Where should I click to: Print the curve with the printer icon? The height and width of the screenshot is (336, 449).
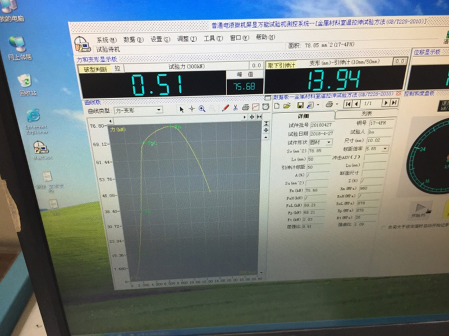tap(246, 108)
